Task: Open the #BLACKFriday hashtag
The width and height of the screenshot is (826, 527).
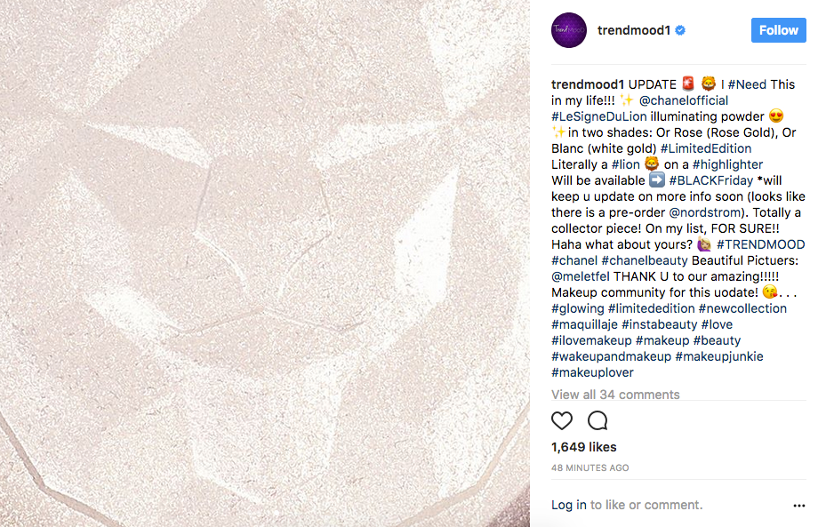Action: coord(711,180)
